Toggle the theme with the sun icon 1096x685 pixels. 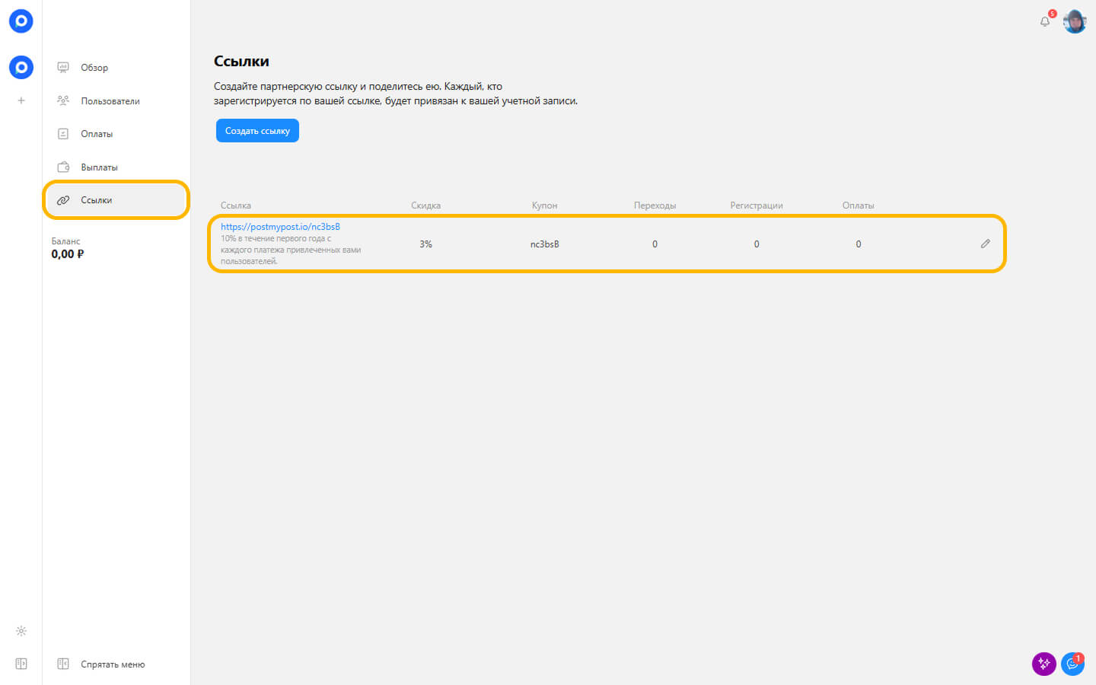[21, 631]
